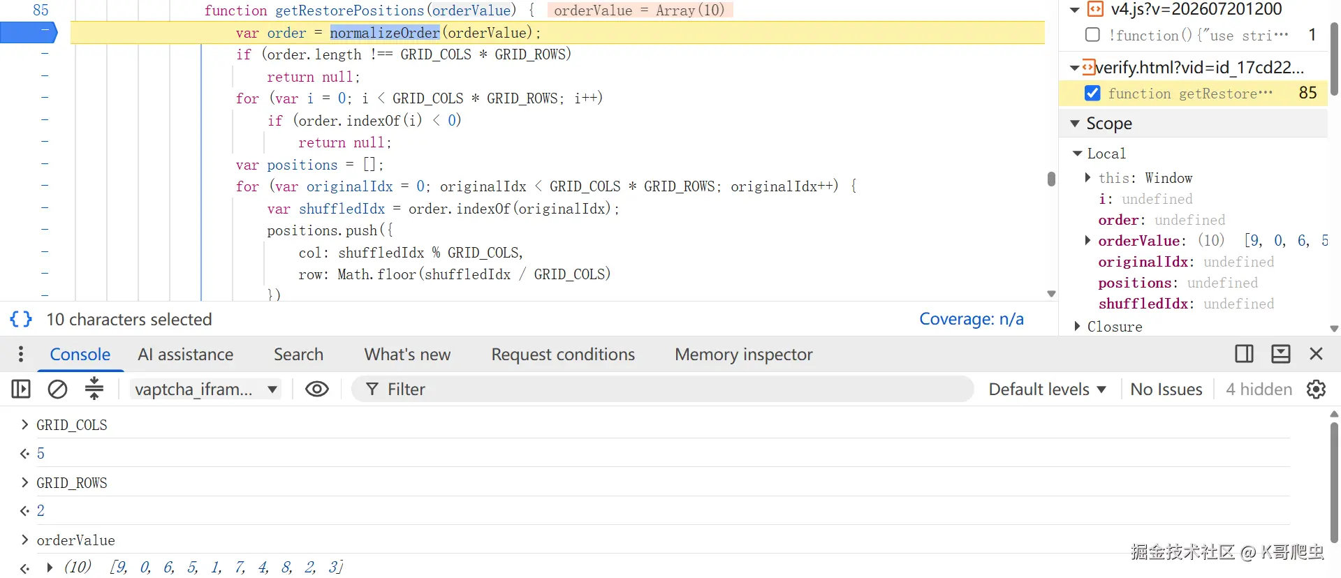1341x578 pixels.
Task: Click the console messages filter-lines icon
Action: [94, 389]
